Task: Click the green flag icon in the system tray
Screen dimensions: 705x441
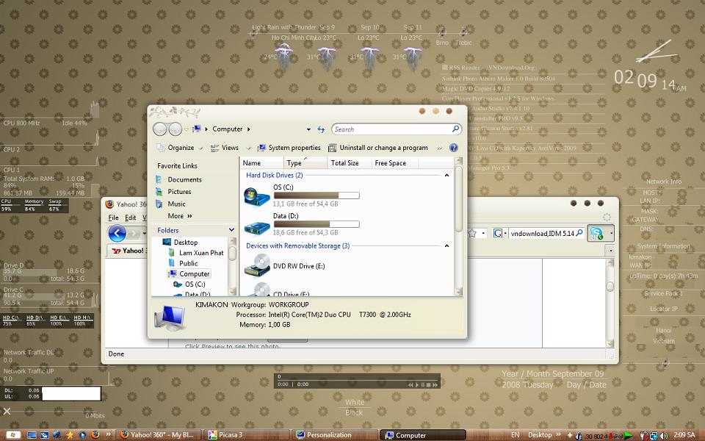Action: tap(629, 436)
